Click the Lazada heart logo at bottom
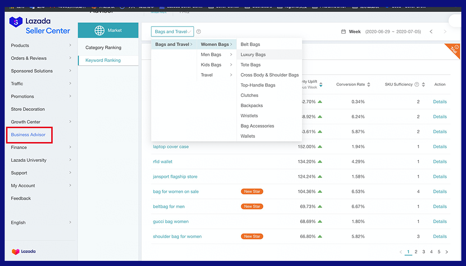The width and height of the screenshot is (466, 266). click(x=16, y=252)
